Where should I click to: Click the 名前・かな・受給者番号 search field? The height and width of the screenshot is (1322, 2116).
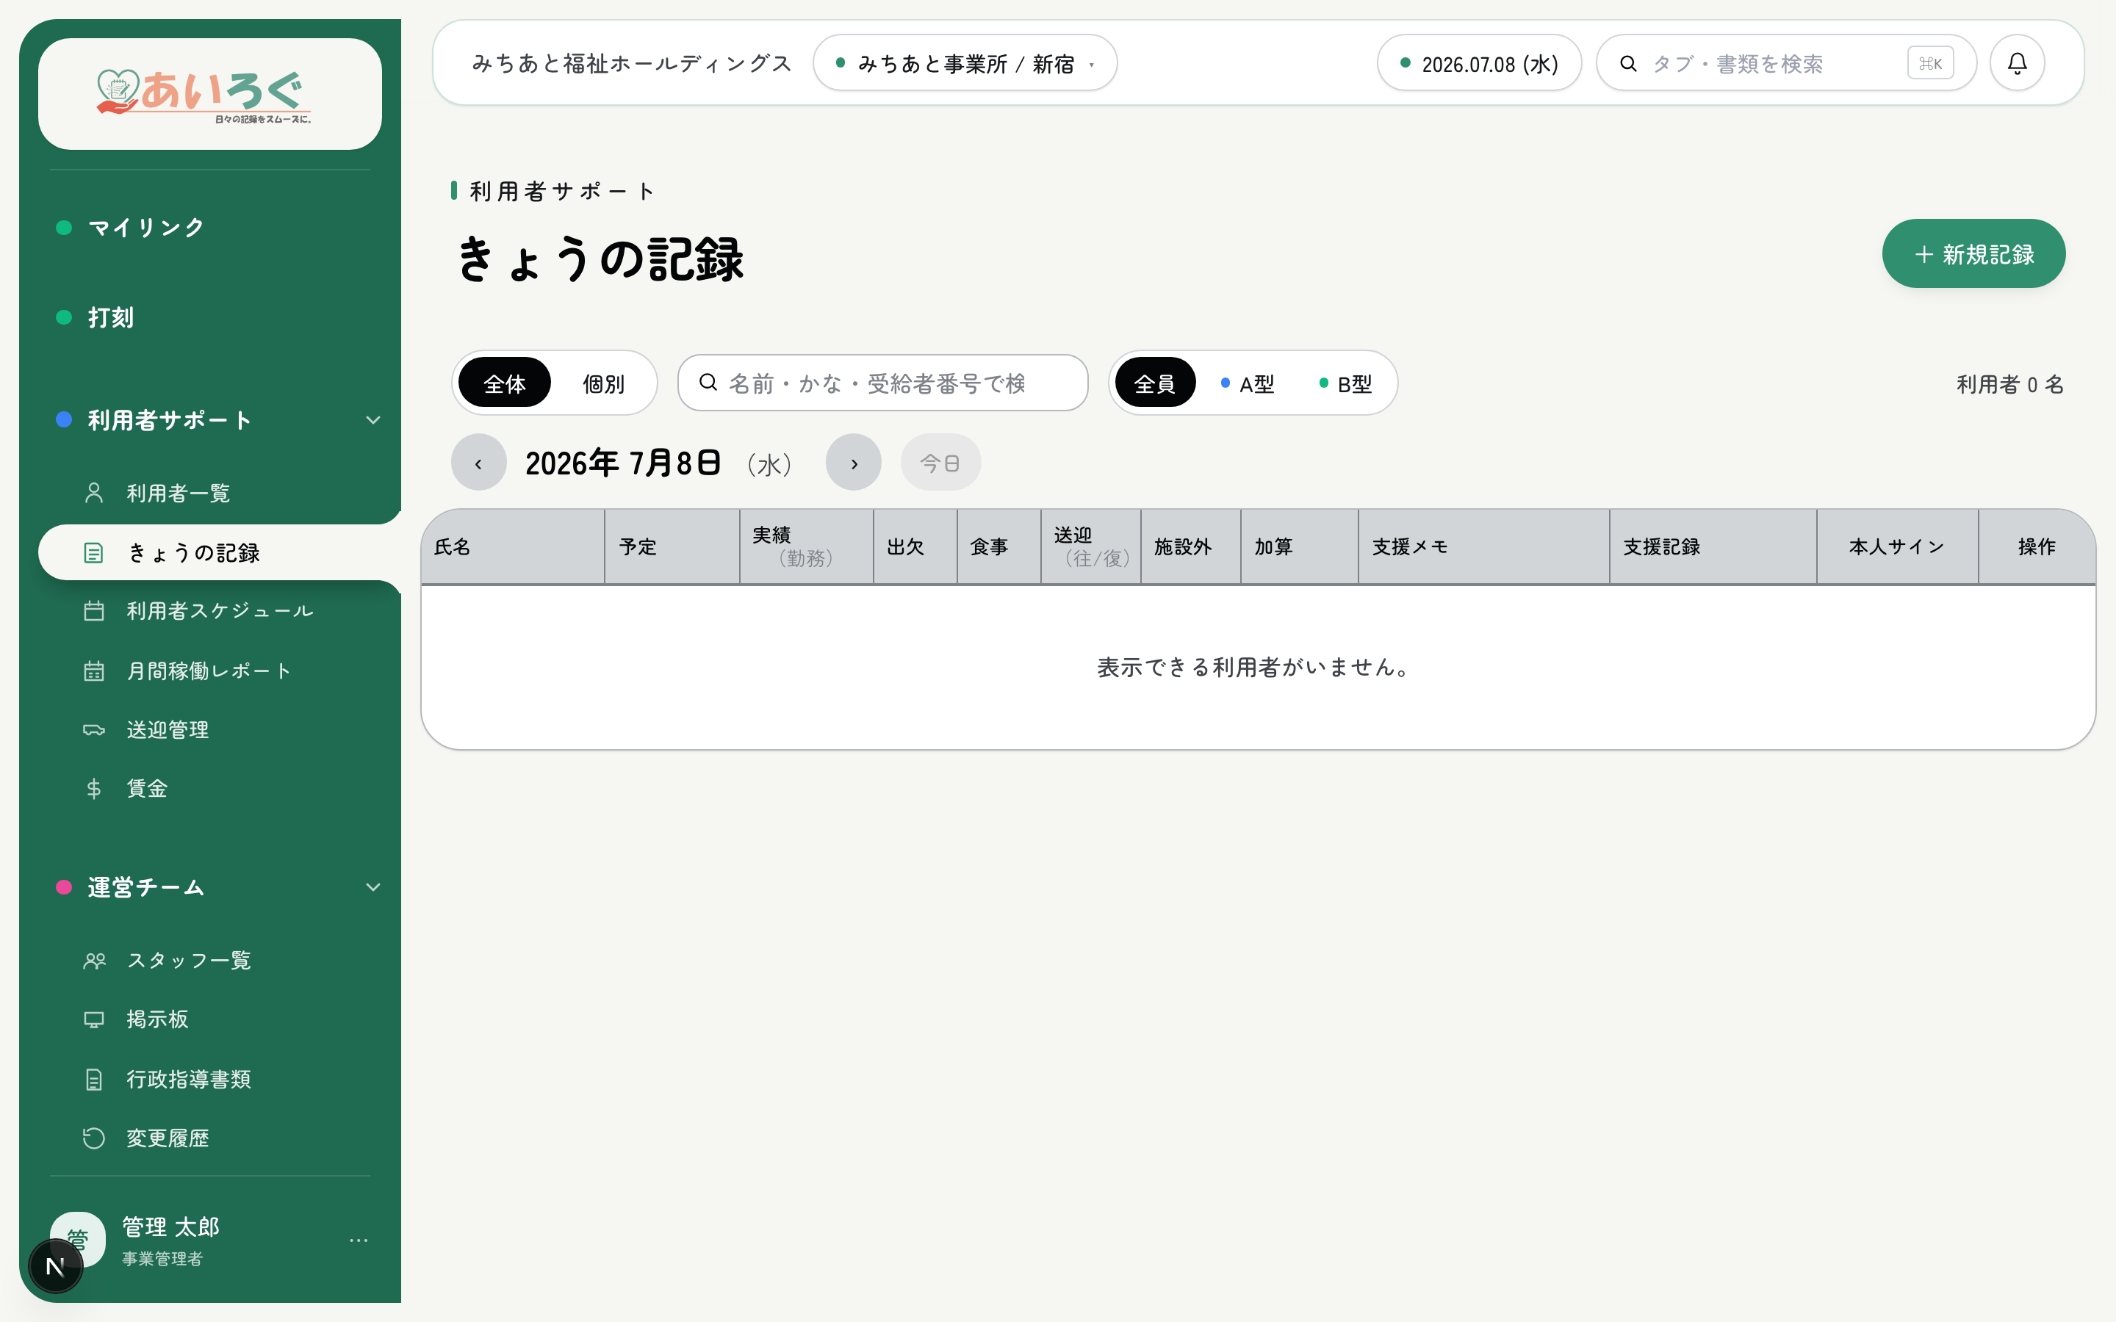pos(882,383)
